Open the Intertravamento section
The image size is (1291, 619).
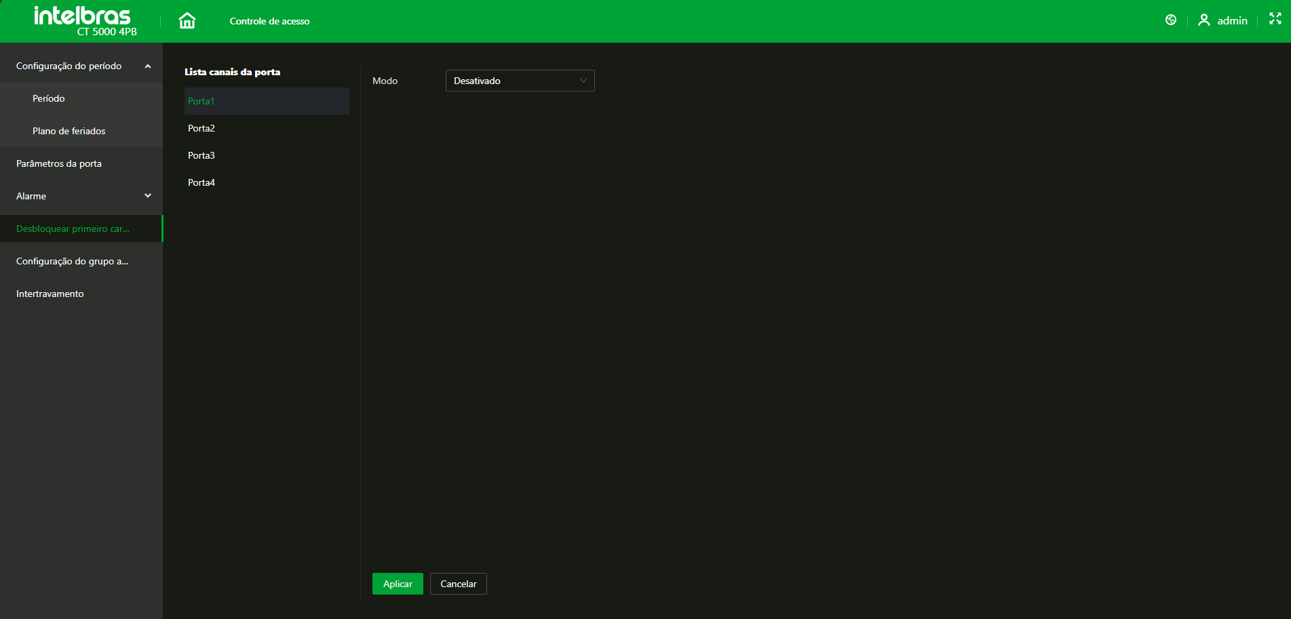pos(50,294)
